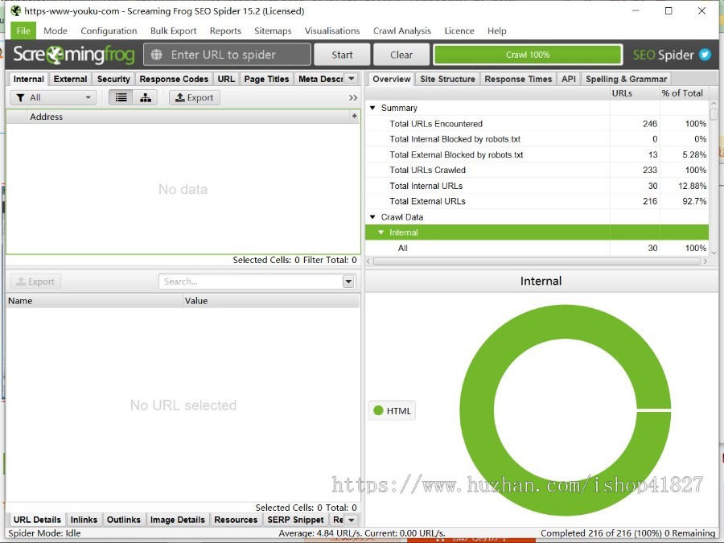Switch to the Site Structure tab

tap(447, 79)
